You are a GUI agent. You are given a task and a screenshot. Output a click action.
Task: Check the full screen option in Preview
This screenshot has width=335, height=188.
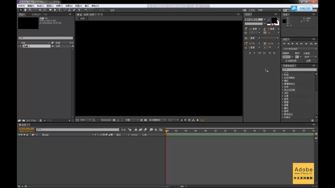pos(304,61)
